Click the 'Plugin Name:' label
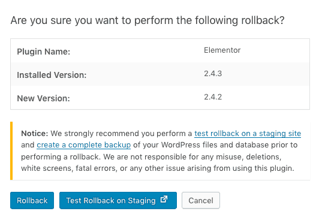This screenshot has width=319, height=217. click(44, 52)
